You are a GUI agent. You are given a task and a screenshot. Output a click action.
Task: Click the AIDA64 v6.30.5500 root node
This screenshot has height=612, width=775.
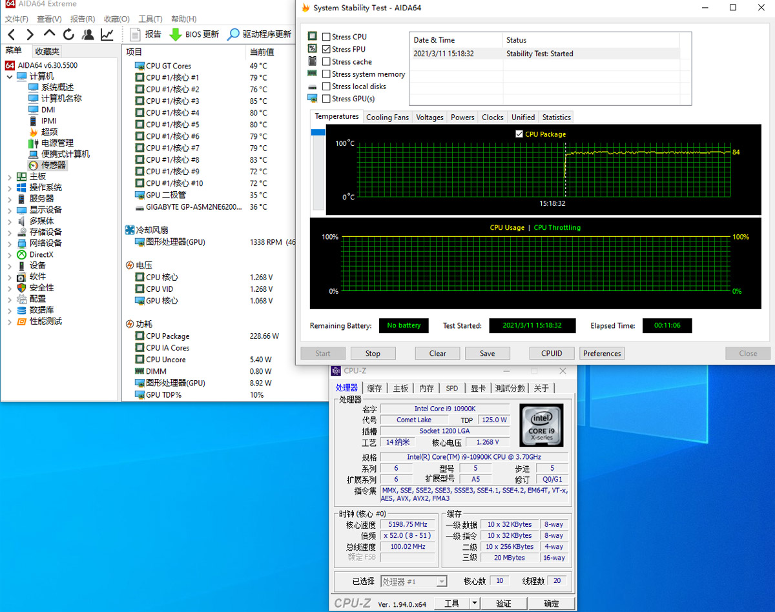click(41, 65)
